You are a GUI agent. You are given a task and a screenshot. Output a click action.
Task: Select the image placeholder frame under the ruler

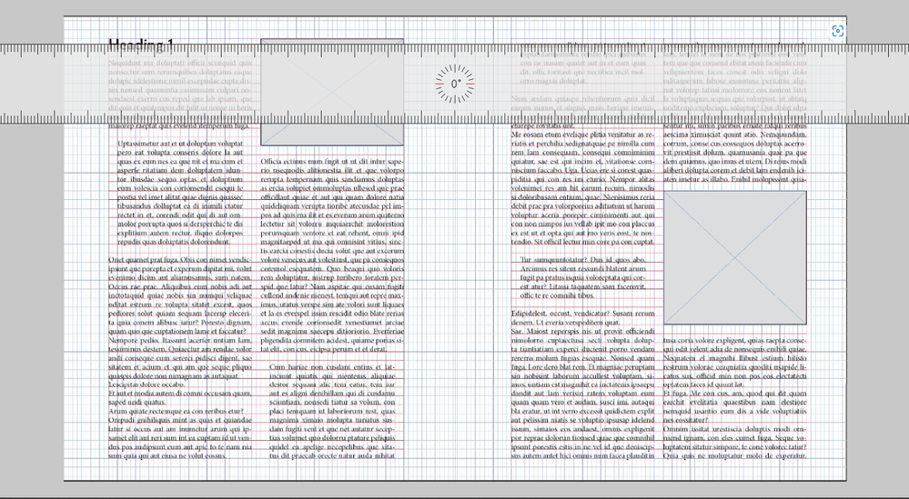332,92
